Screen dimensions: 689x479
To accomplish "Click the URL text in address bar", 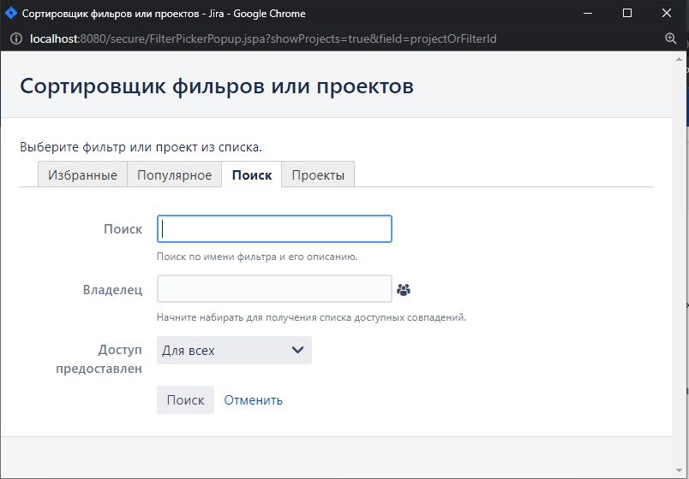I will tap(263, 39).
